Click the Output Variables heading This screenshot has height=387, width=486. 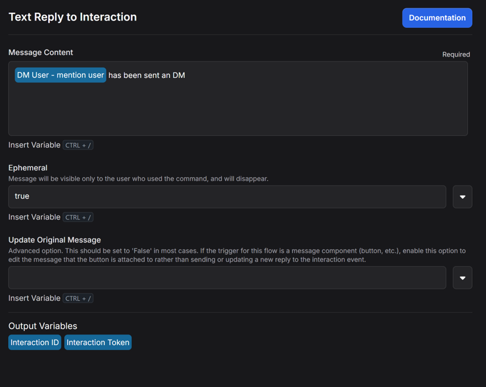click(x=43, y=326)
